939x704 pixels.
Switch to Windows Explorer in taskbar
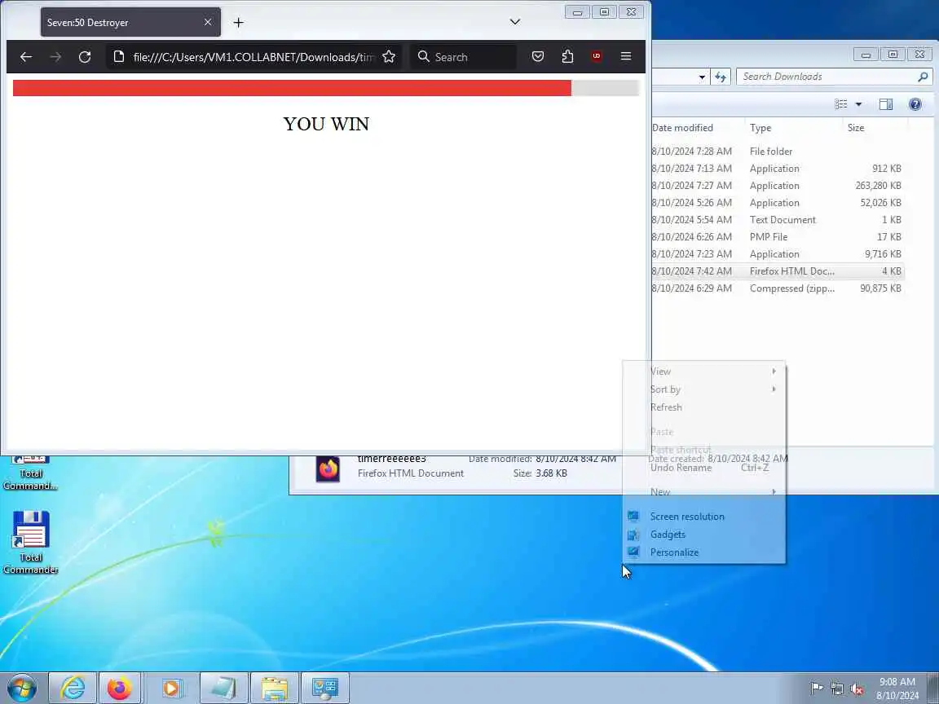274,688
